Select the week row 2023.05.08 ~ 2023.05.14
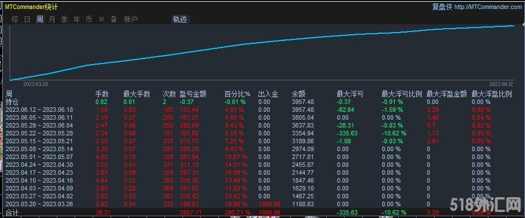Image resolution: width=525 pixels, height=218 pixels. (39, 149)
